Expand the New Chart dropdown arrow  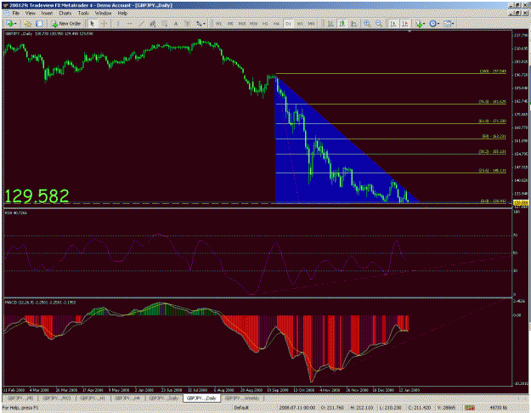15,24
